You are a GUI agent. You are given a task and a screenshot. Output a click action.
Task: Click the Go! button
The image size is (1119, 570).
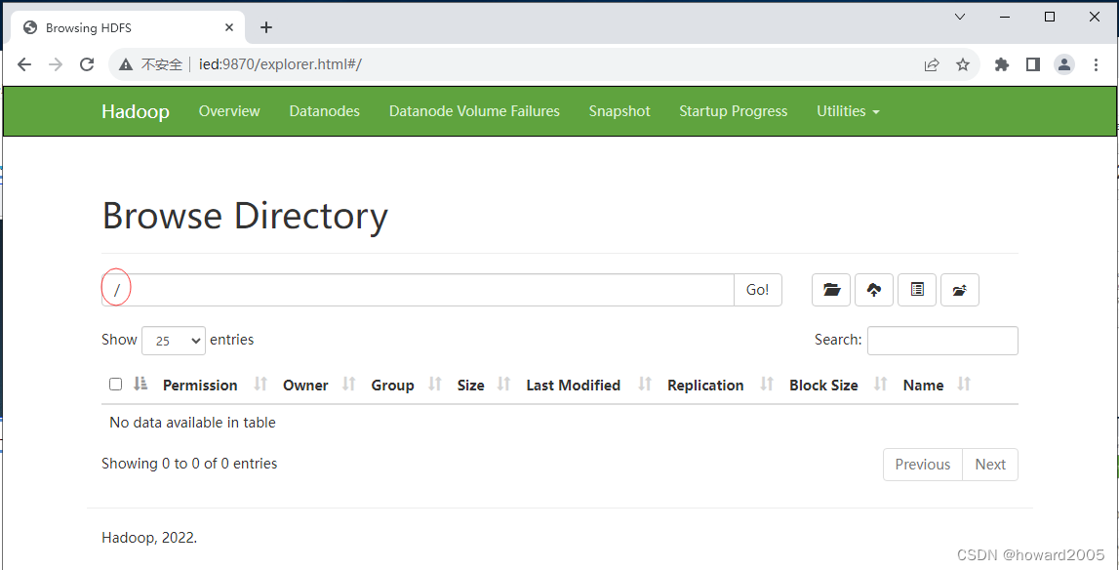pyautogui.click(x=758, y=290)
